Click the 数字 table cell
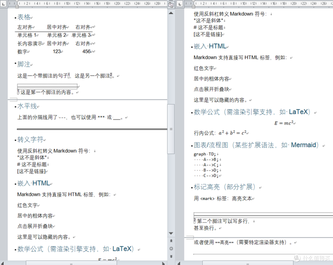333x265 pixels. coord(23,52)
